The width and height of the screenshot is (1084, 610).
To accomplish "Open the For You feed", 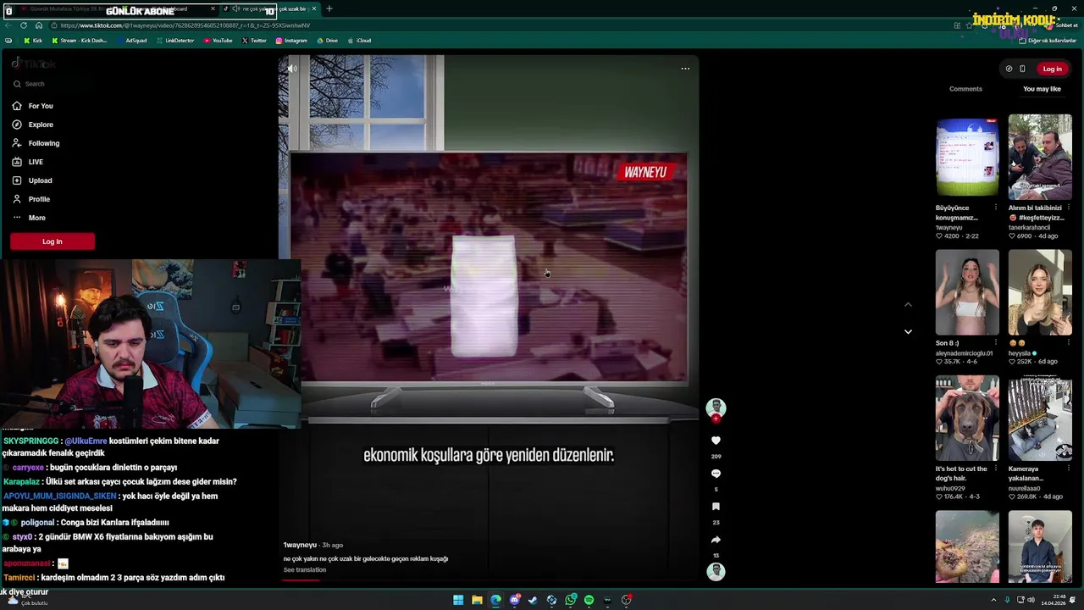I will [x=32, y=106].
